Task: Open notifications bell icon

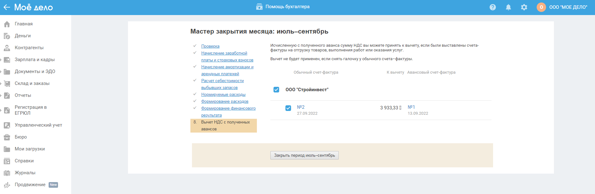Action: [x=508, y=7]
